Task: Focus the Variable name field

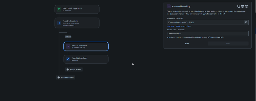Action: 208,34
